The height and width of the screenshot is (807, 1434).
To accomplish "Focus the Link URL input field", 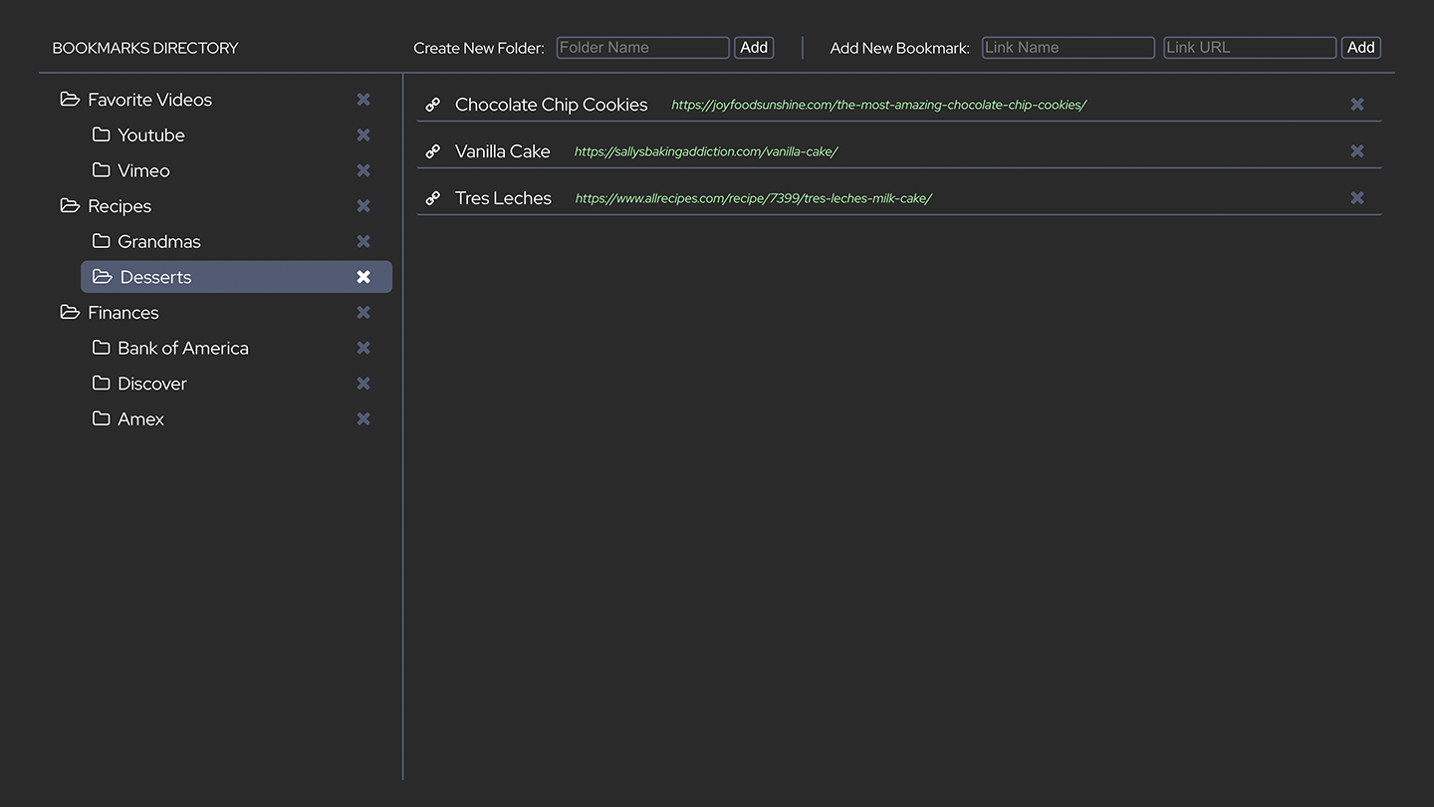I will pyautogui.click(x=1250, y=48).
